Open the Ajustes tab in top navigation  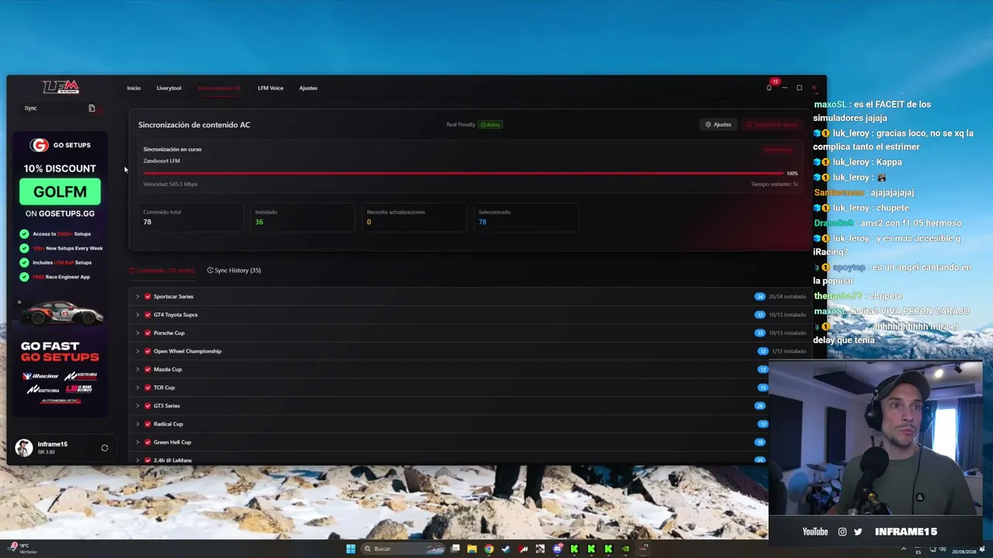[308, 88]
